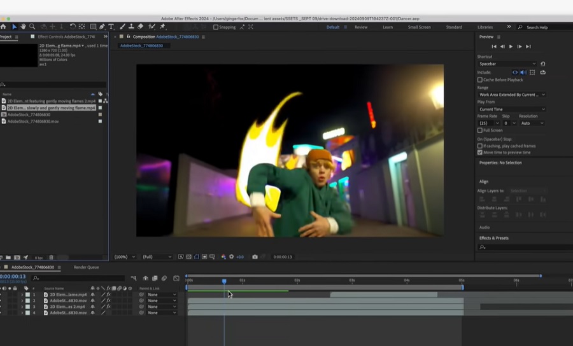Step to the next frame
Screen dimensions: 573x346
click(520, 46)
